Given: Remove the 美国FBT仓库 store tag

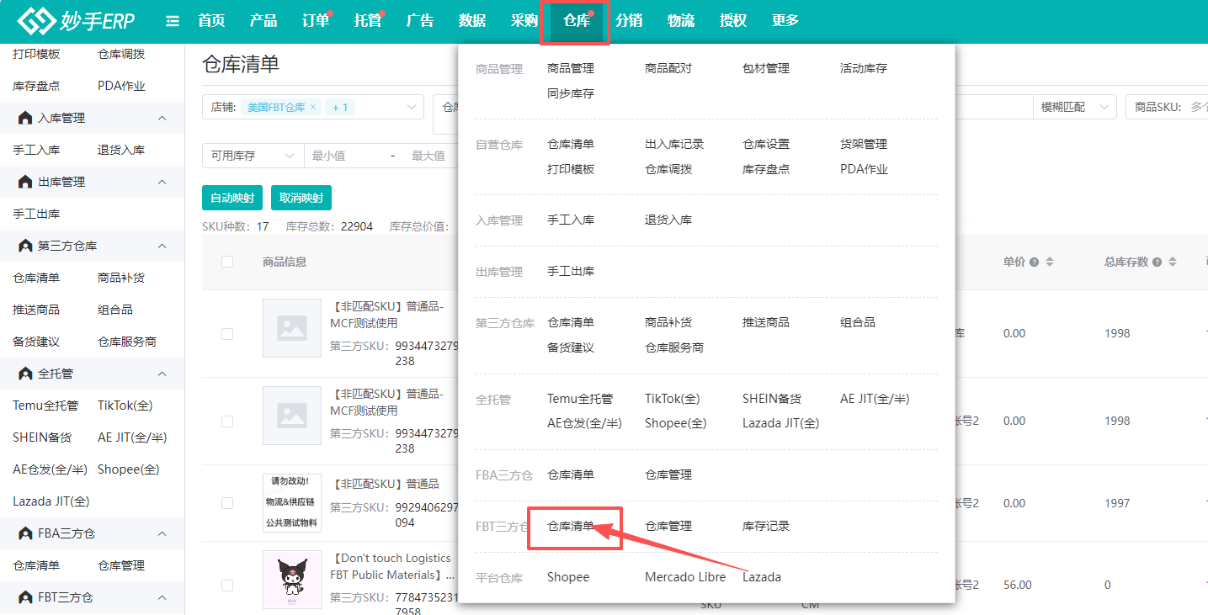Looking at the screenshot, I should coord(313,108).
